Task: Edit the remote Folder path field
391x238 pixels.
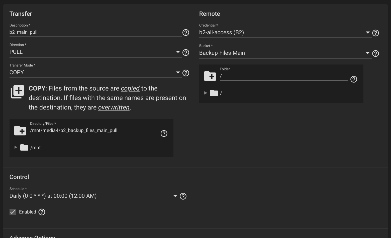Action: click(x=284, y=76)
